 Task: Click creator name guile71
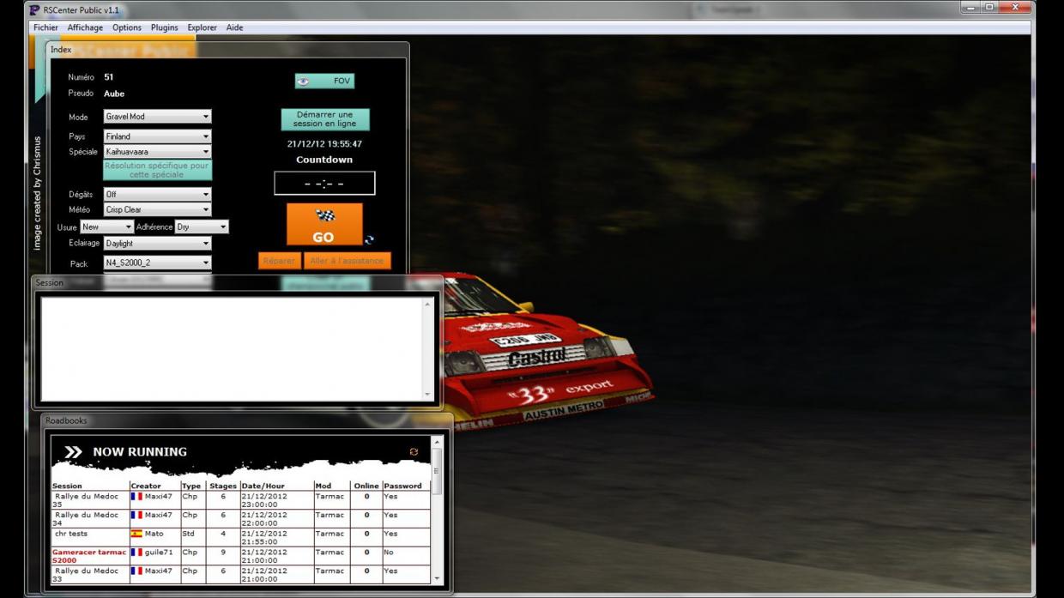coord(159,553)
